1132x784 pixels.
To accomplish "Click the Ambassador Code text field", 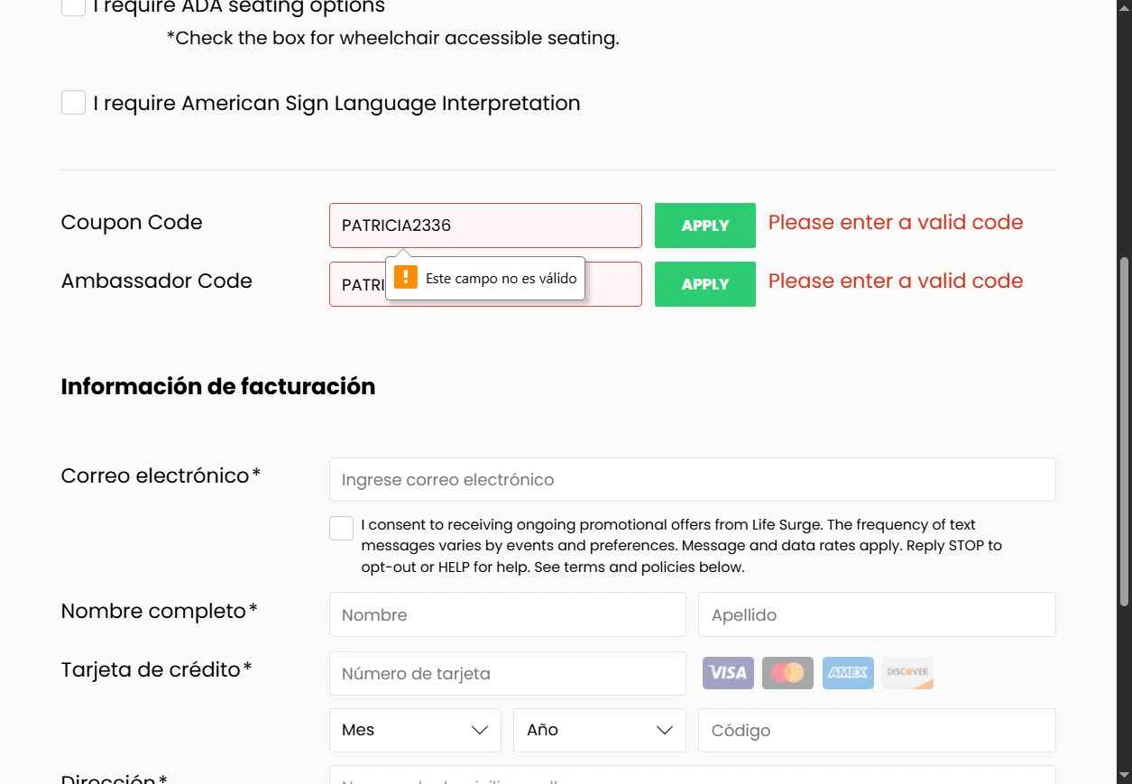I will [x=613, y=285].
